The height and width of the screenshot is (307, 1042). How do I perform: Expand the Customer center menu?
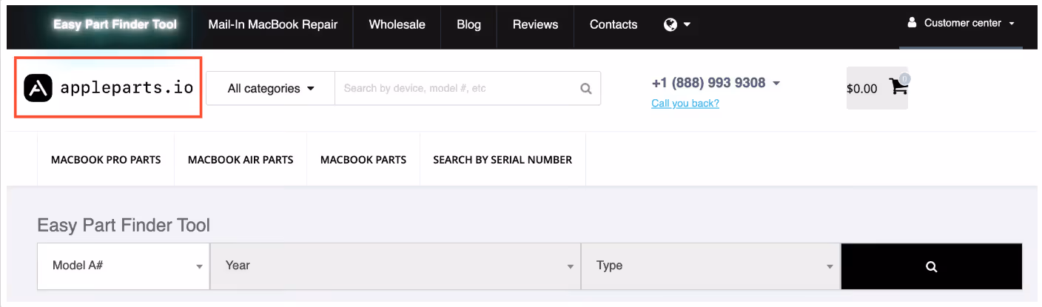click(961, 24)
